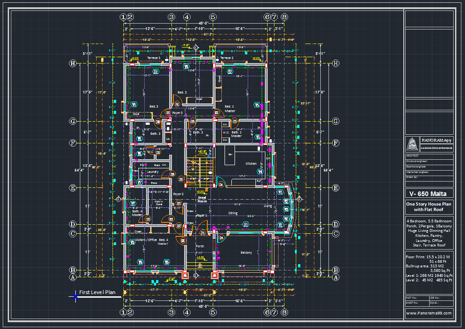The image size is (465, 329).
Task: Click the 'Mechanical engineer:' field
Action: 429,172
